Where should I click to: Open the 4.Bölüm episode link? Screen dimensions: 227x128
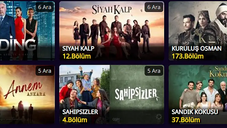click(x=75, y=120)
